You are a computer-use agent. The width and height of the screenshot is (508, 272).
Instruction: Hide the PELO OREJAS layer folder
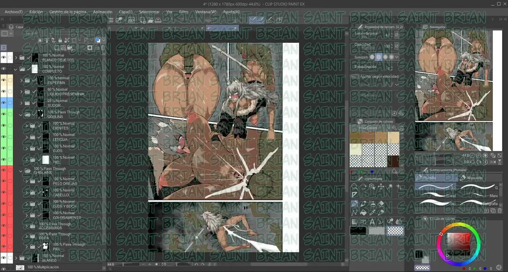tap(4, 181)
